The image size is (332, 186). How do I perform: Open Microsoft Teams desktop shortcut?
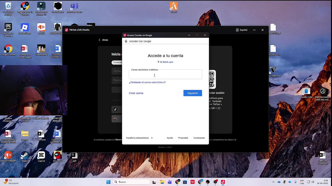click(x=74, y=7)
